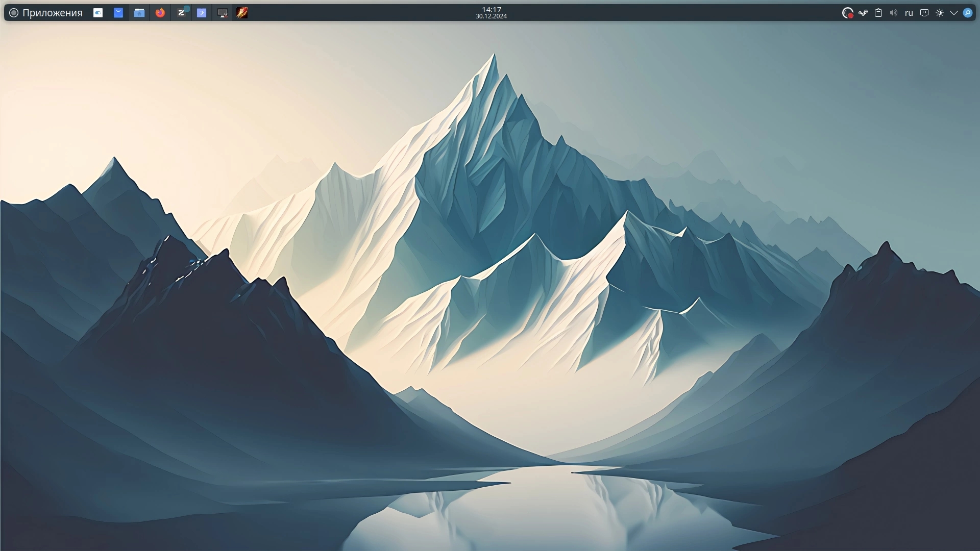
Task: Open the wired network tray icon
Action: [x=924, y=13]
